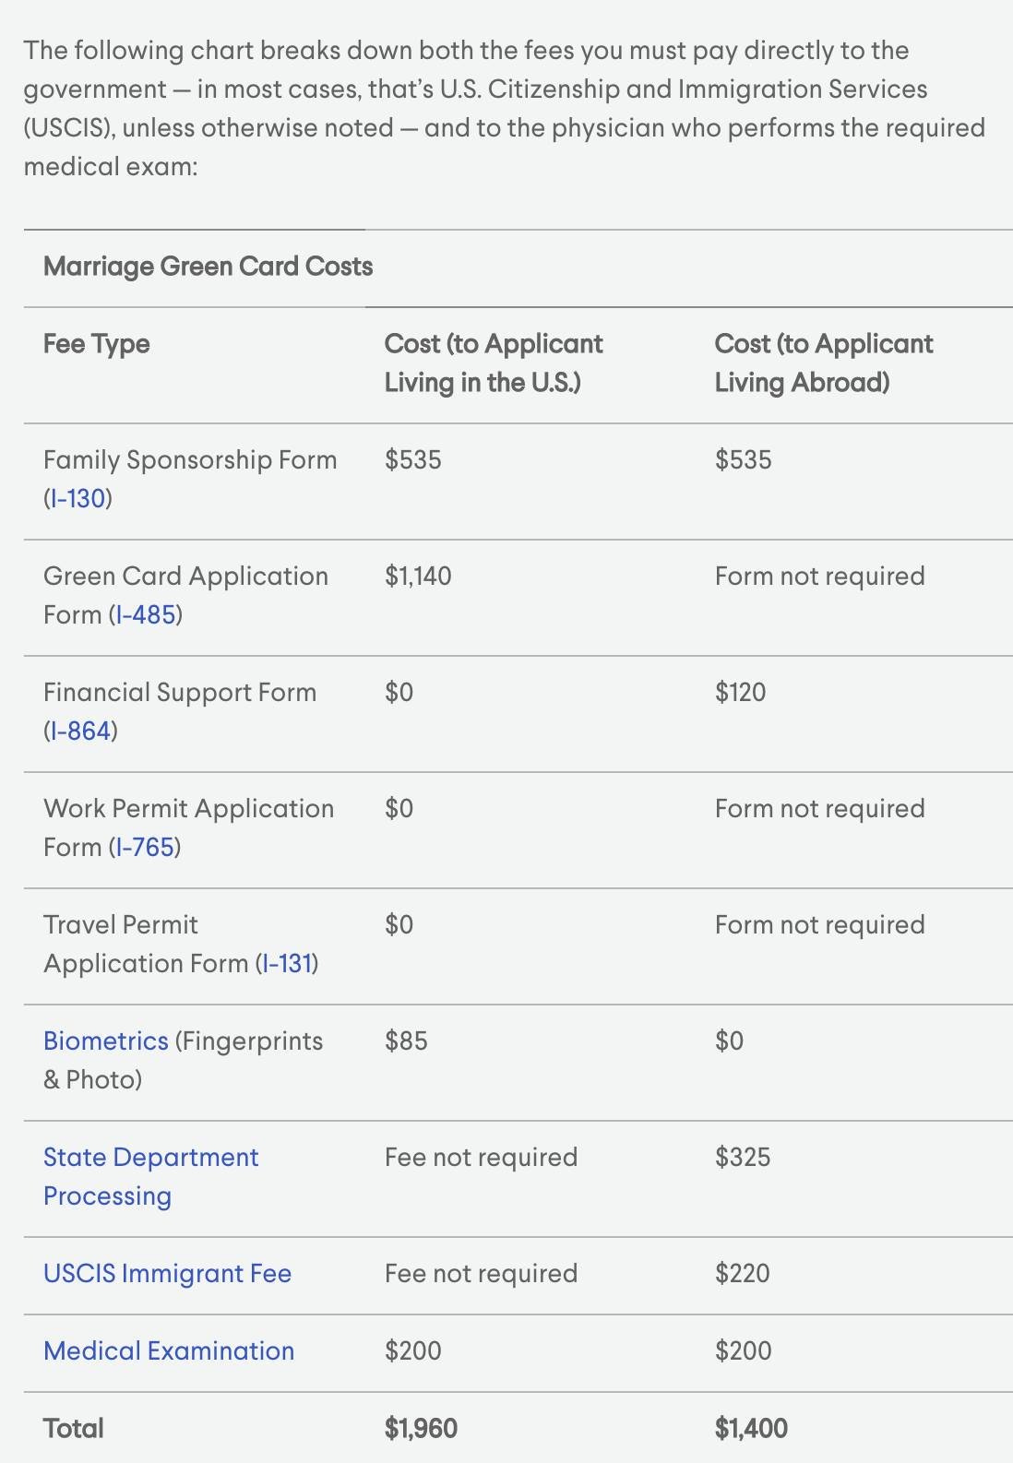This screenshot has height=1463, width=1013.
Task: Open the I-131 travel permit link
Action: tap(287, 964)
